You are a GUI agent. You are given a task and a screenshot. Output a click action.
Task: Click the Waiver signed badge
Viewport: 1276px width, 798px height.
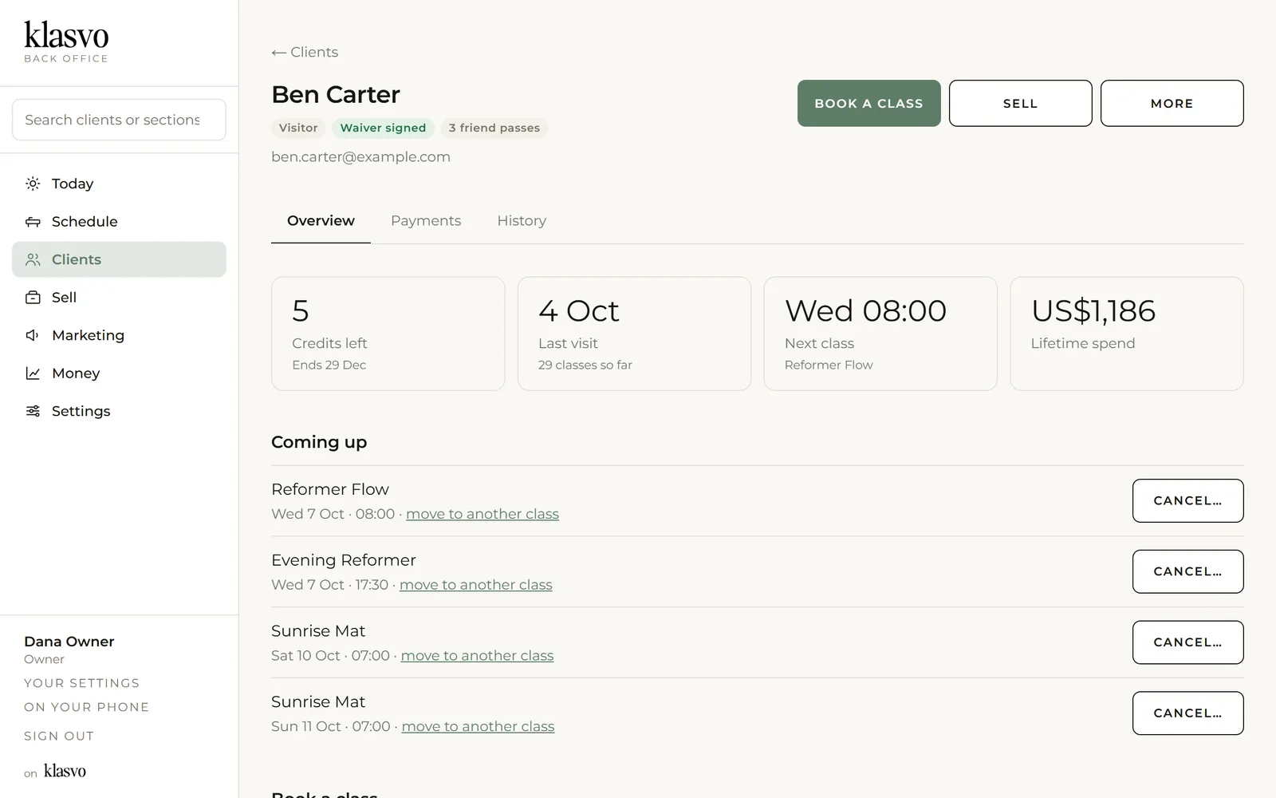383,128
